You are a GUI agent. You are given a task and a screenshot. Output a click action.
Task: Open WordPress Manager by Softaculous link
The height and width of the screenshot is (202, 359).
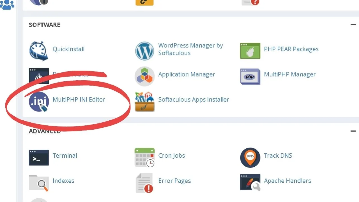190,49
